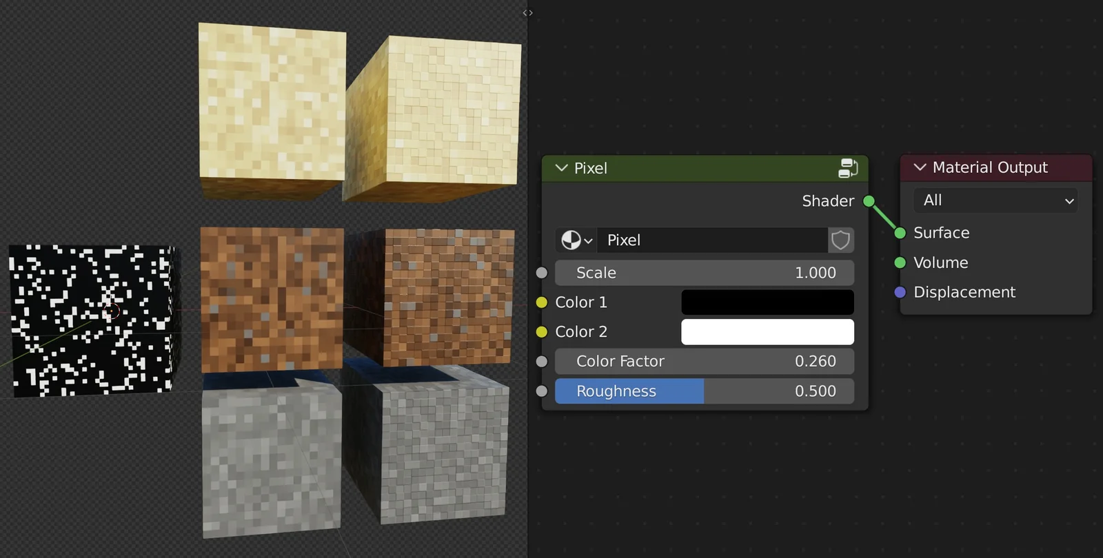Image resolution: width=1103 pixels, height=558 pixels.
Task: Open the Pixel node group edit icon
Action: click(x=848, y=168)
